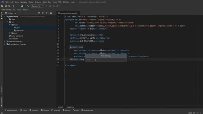The width and height of the screenshot is (203, 114).
Task: Open the Help menu
Action: (x=73, y=2)
